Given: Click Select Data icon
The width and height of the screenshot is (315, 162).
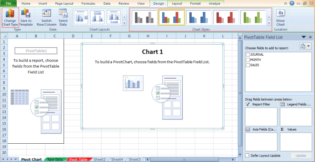Looking at the screenshot, I should pos(63,17).
